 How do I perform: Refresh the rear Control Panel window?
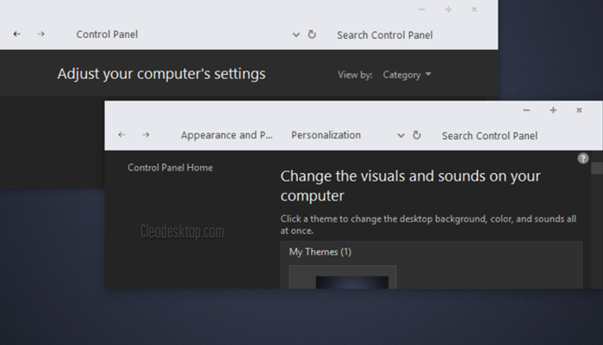pyautogui.click(x=312, y=34)
